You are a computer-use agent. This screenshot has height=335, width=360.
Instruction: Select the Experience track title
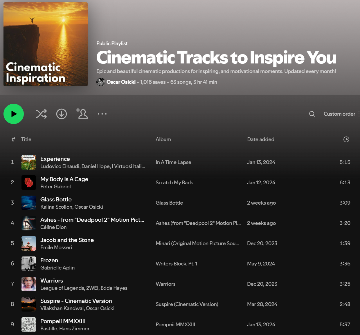click(55, 159)
